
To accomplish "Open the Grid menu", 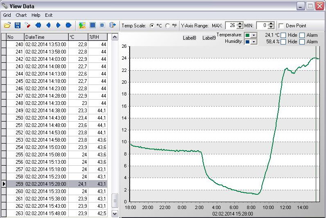I will (7, 15).
